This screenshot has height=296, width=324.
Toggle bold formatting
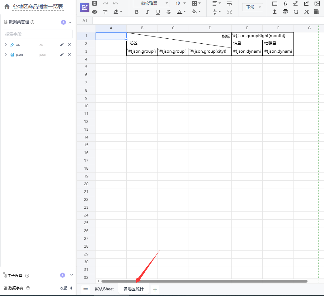point(137,12)
